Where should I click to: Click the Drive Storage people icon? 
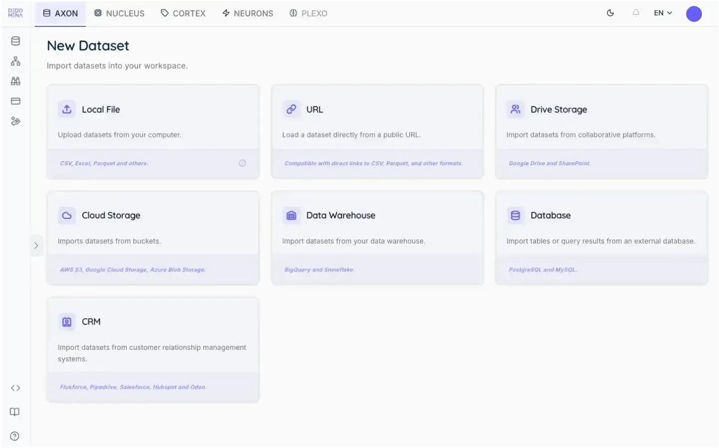tap(516, 109)
